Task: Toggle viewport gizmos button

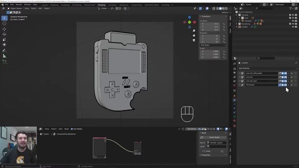Action: click(200, 8)
